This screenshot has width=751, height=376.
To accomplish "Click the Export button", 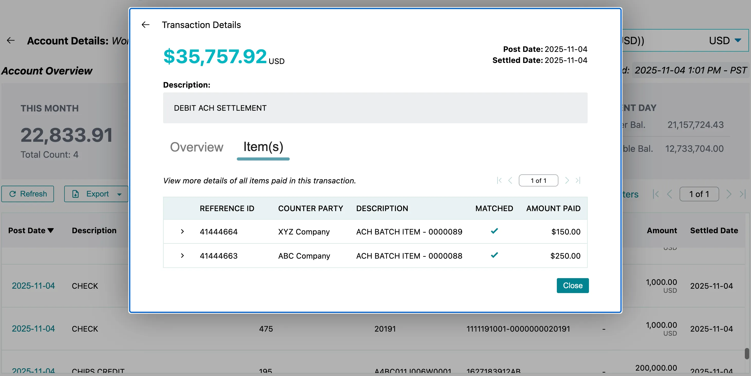I will 96,194.
